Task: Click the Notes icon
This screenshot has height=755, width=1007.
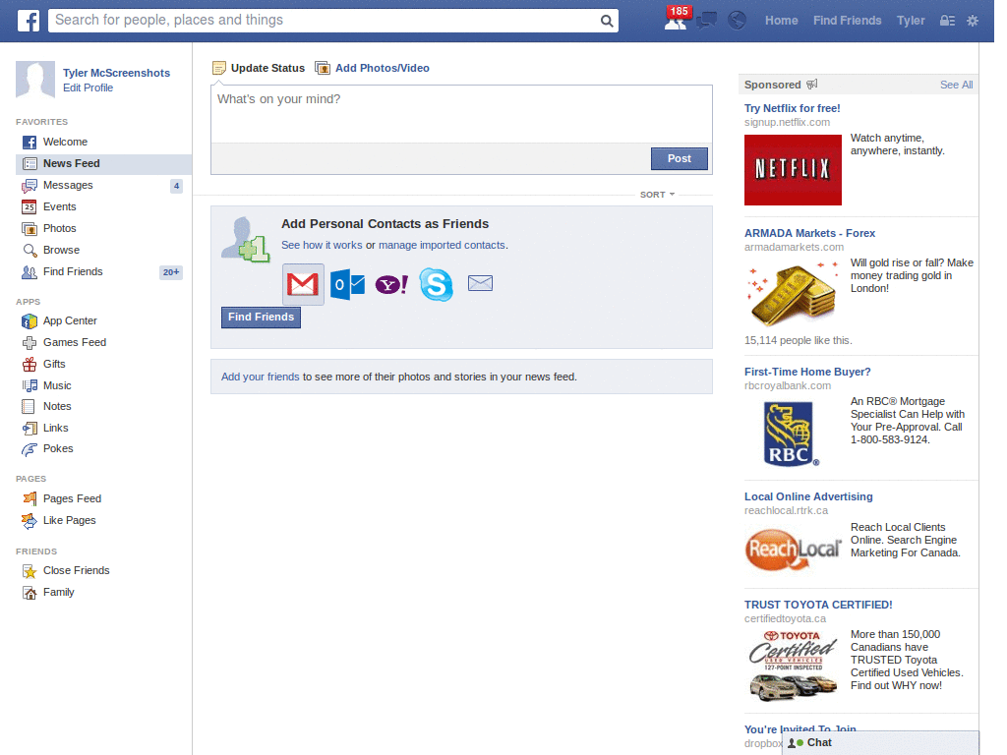Action: [x=29, y=406]
